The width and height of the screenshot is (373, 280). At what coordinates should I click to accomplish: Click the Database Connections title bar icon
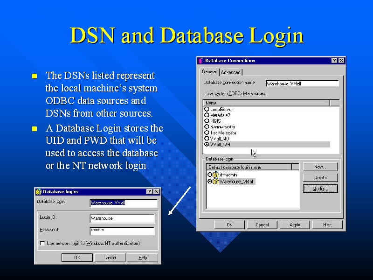[201, 61]
